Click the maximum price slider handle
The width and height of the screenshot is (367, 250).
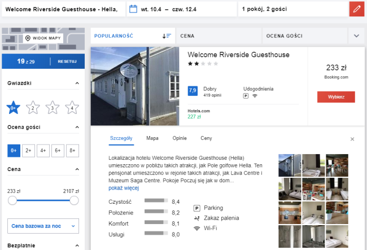pyautogui.click(x=74, y=200)
